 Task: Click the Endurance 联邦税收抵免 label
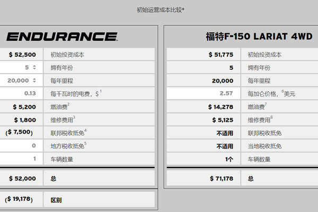[67, 133]
